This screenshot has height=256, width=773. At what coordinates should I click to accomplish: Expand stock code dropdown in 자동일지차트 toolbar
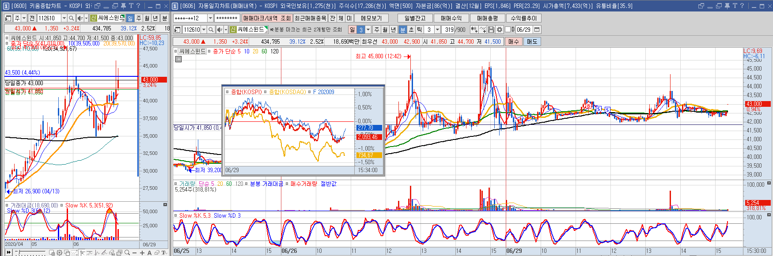point(204,30)
